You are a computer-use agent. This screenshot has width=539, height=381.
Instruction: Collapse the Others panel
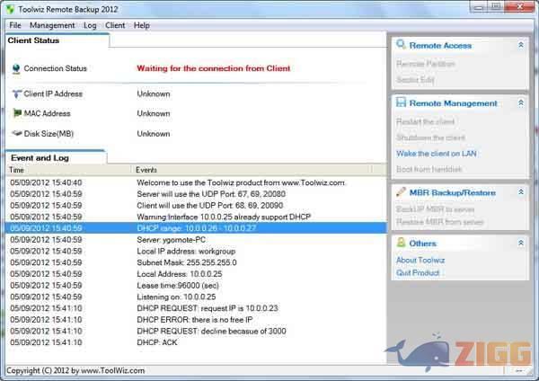(x=521, y=244)
